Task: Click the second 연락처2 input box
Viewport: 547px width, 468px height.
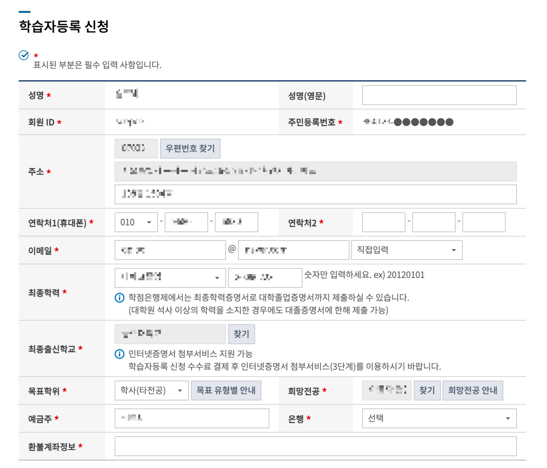Action: 434,222
